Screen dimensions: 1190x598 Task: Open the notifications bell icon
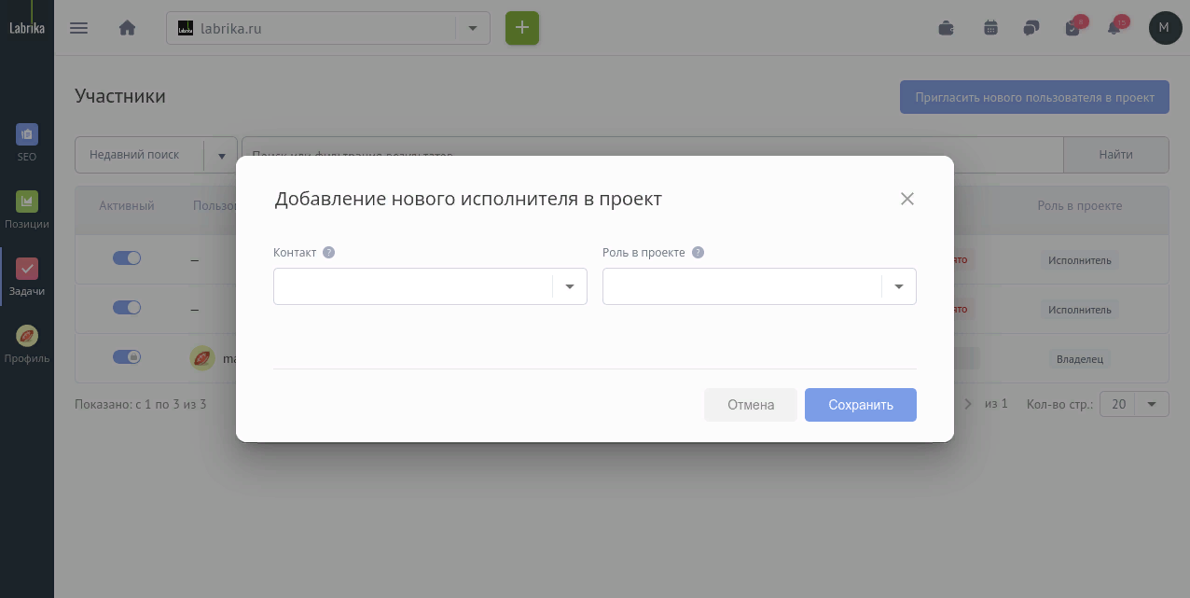1114,28
